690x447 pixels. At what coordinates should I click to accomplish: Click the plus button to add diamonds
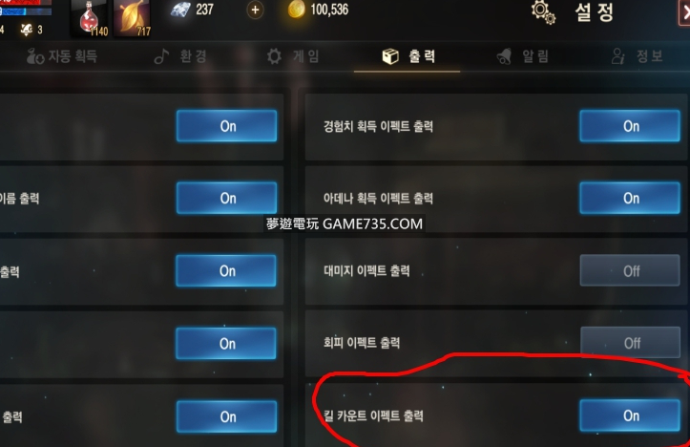pos(255,10)
